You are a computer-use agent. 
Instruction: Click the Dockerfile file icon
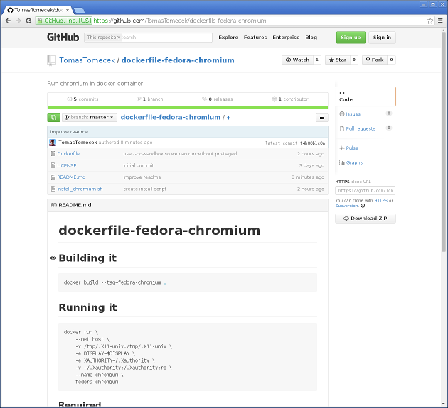coord(53,154)
